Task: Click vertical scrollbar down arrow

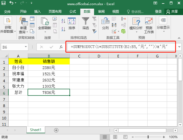Action: [180, 125]
